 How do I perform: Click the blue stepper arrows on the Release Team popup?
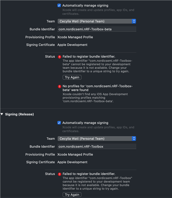pos(134,139)
